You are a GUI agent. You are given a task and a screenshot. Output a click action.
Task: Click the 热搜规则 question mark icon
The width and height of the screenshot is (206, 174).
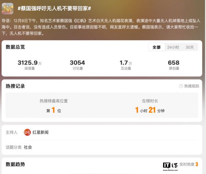(181, 86)
